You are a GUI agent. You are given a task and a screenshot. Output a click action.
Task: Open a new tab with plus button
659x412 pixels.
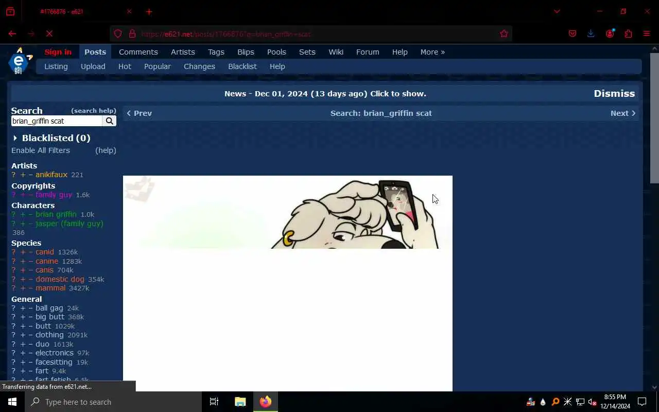[149, 11]
